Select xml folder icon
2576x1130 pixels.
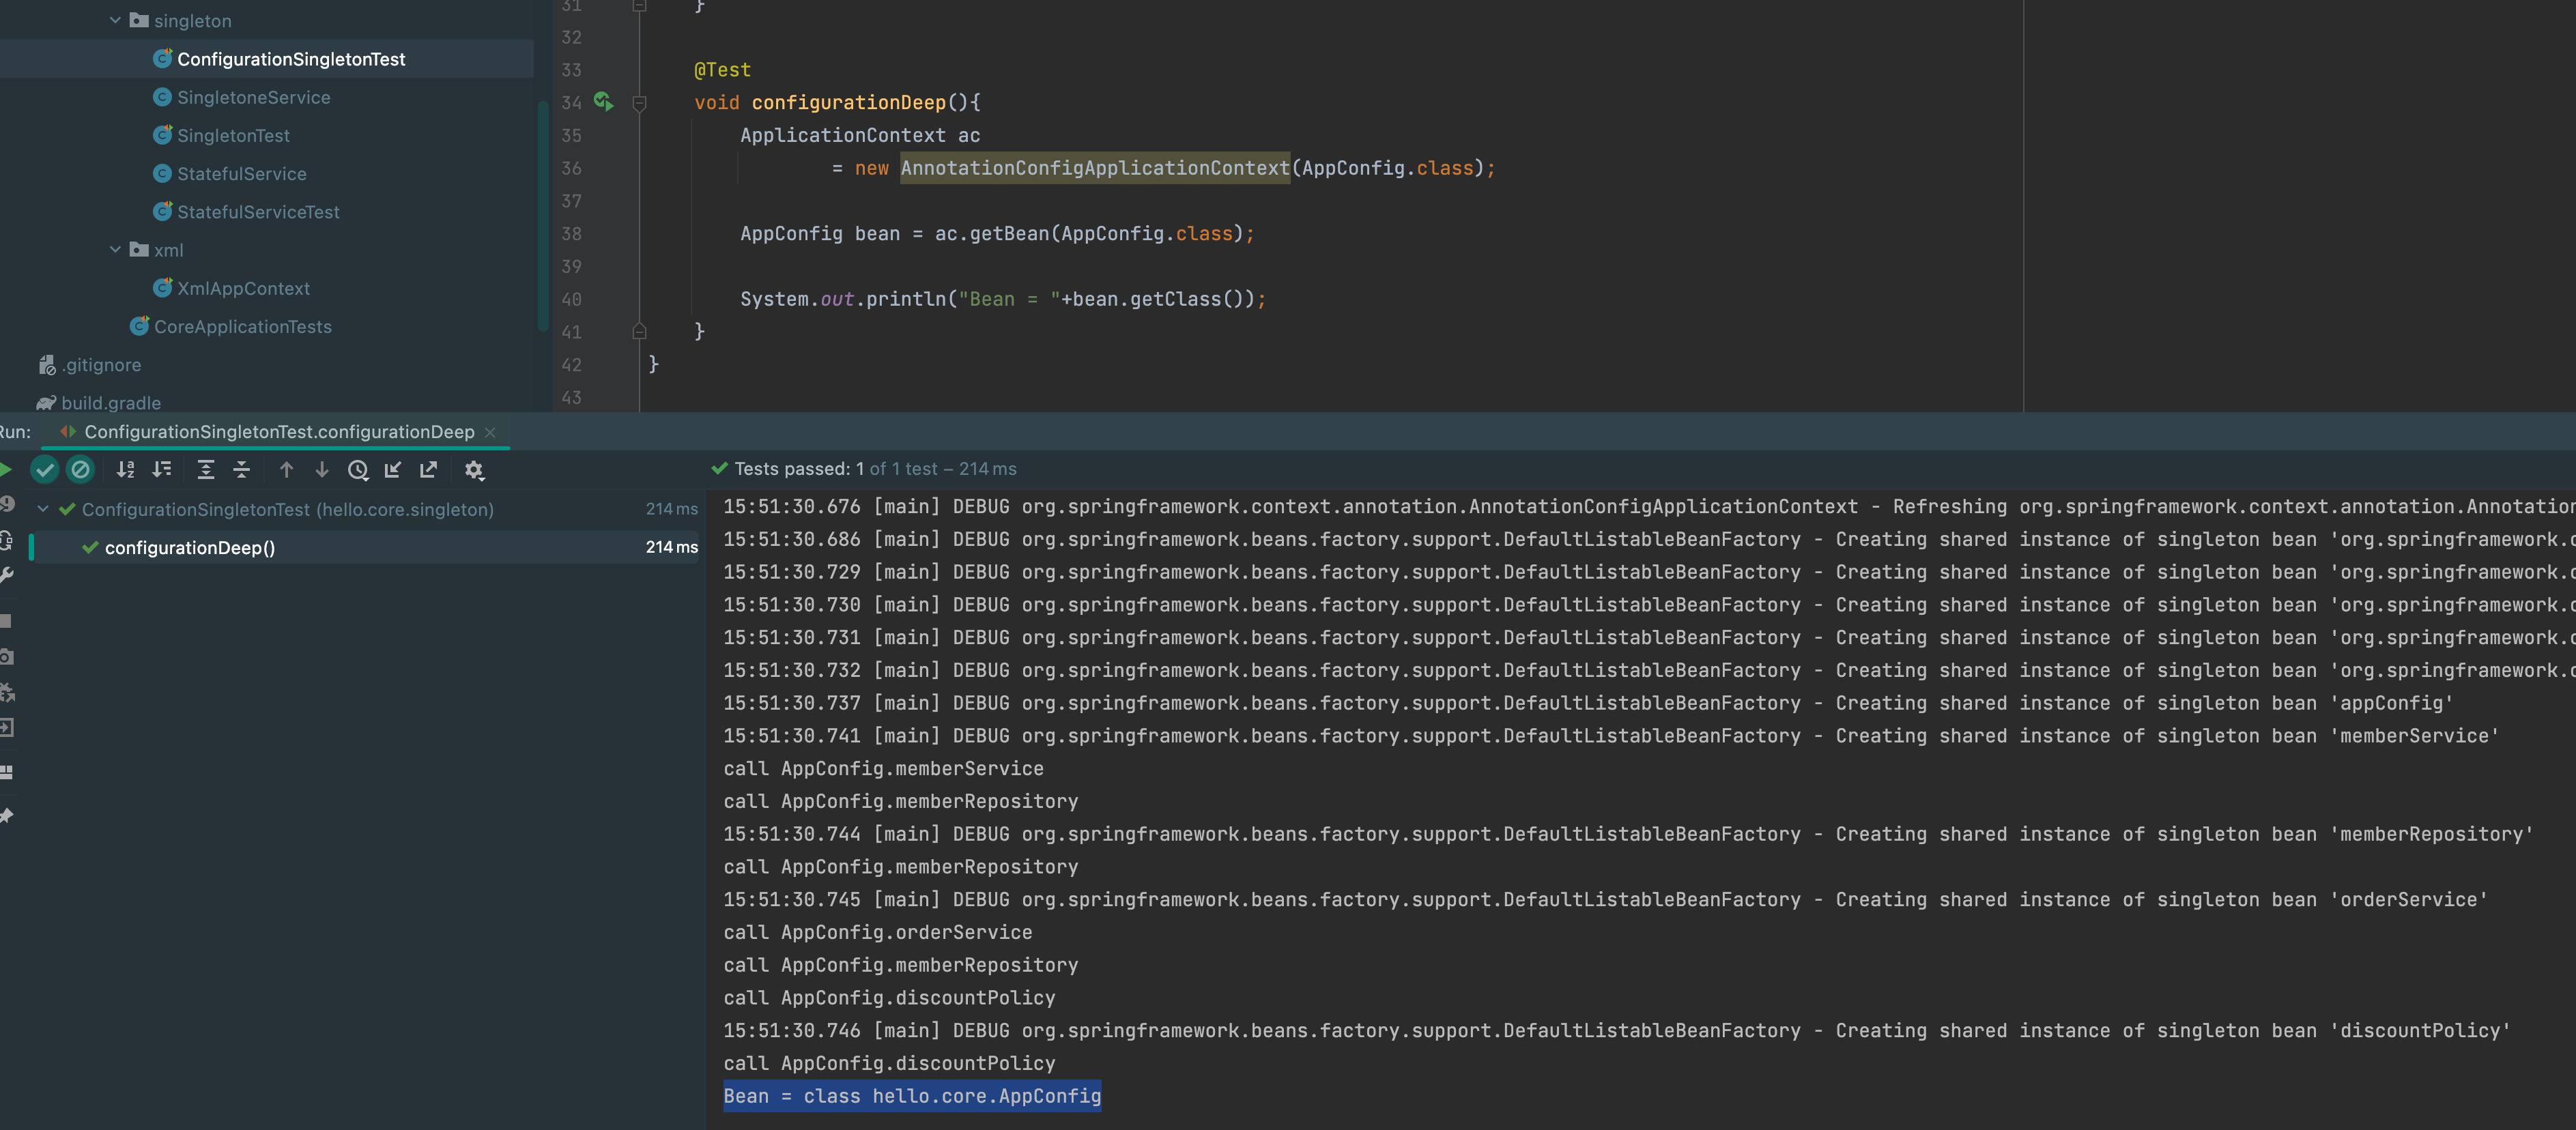coord(139,249)
